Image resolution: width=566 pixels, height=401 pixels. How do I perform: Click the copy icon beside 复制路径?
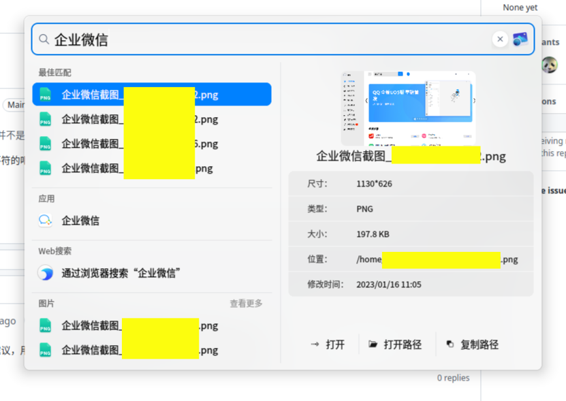(450, 344)
